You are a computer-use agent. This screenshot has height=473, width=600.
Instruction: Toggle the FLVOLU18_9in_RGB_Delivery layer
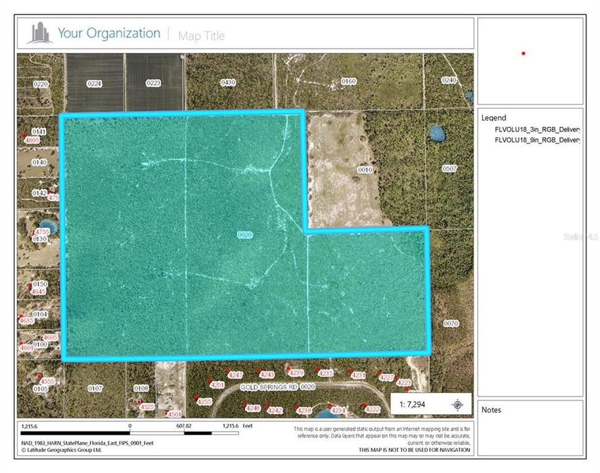pyautogui.click(x=536, y=139)
